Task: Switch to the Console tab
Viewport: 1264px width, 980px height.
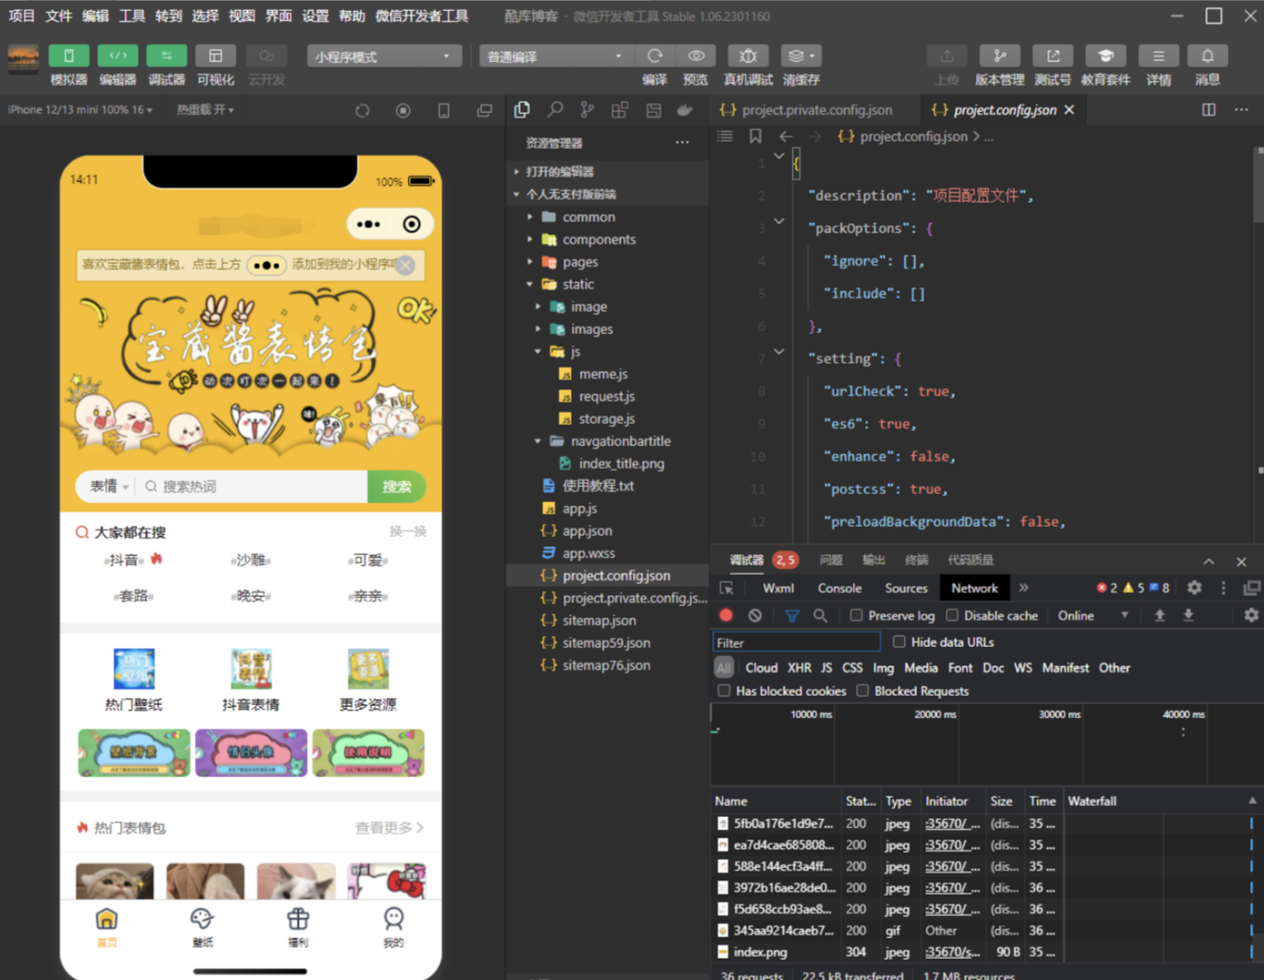Action: [839, 588]
